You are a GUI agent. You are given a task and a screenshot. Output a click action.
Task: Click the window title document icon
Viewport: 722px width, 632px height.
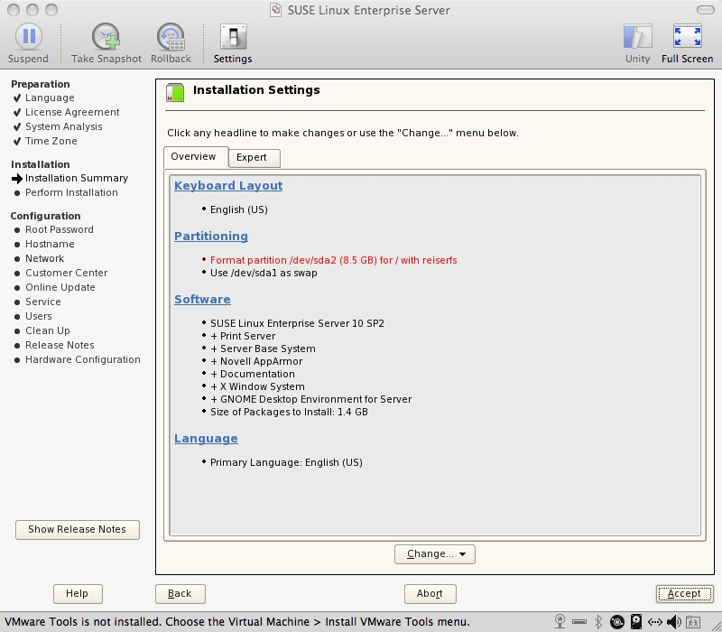coord(276,10)
